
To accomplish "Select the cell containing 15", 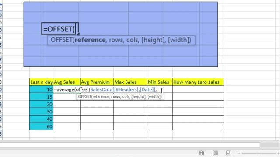I will point(41,97).
